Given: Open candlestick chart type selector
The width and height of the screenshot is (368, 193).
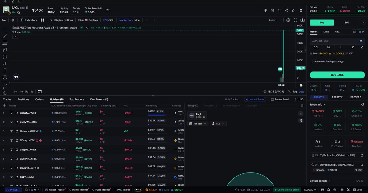Looking at the screenshot, I should [x=13, y=20].
